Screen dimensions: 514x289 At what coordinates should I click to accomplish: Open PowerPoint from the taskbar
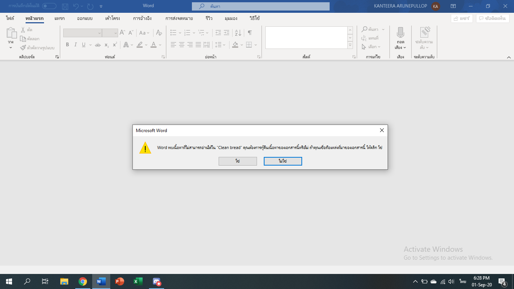(120, 281)
